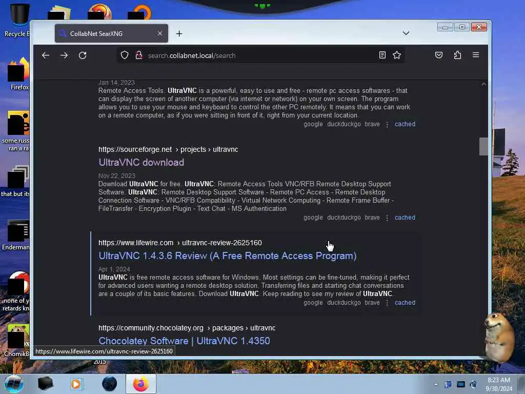The height and width of the screenshot is (394, 525).
Task: Go back to the previous page
Action: (x=46, y=55)
